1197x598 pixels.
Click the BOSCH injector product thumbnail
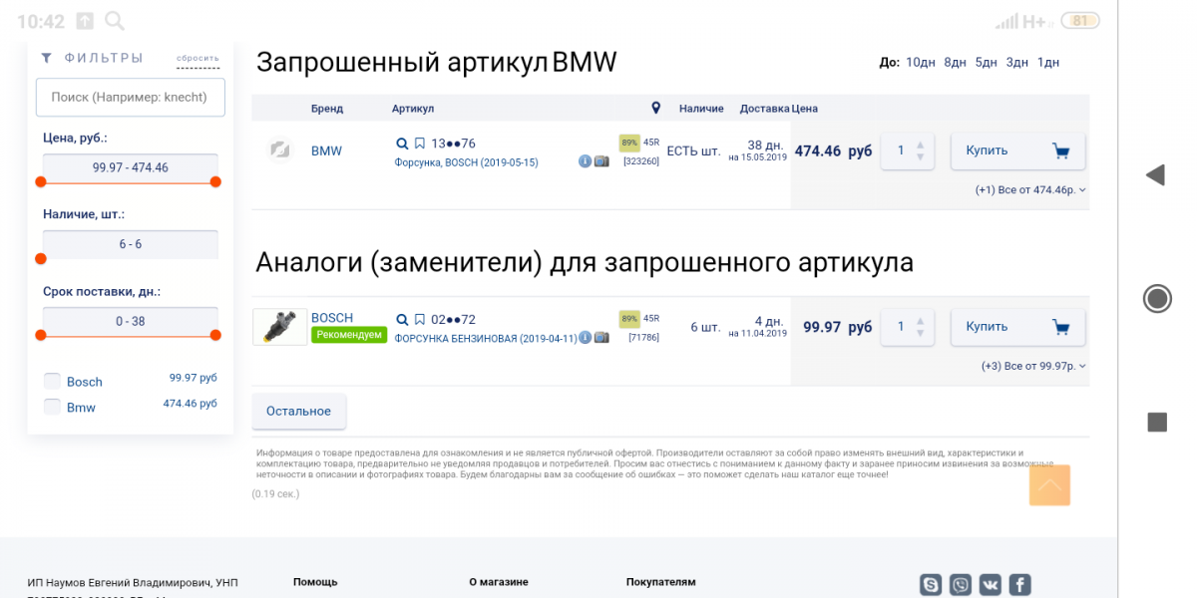[280, 327]
